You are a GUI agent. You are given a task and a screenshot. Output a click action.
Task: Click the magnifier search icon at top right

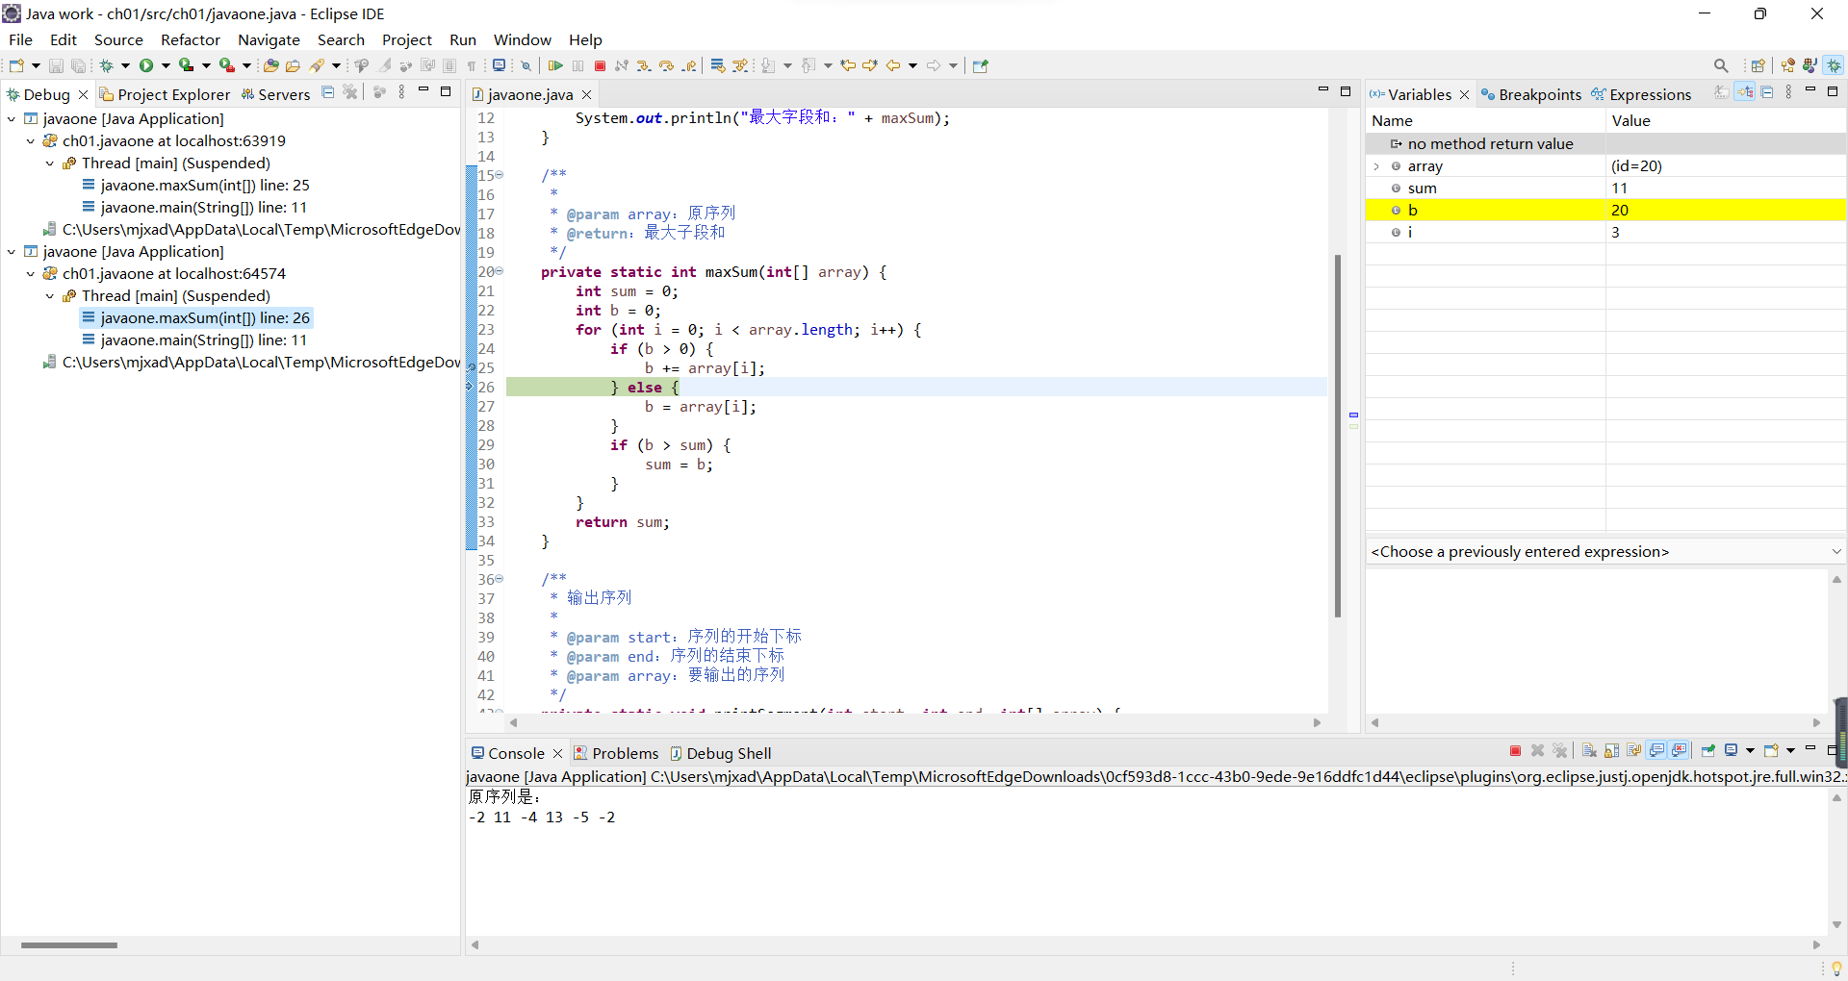click(x=1721, y=65)
